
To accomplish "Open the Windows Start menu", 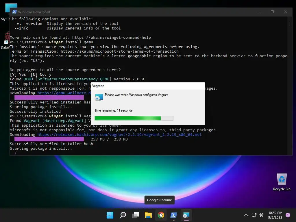I will (x=110, y=215).
